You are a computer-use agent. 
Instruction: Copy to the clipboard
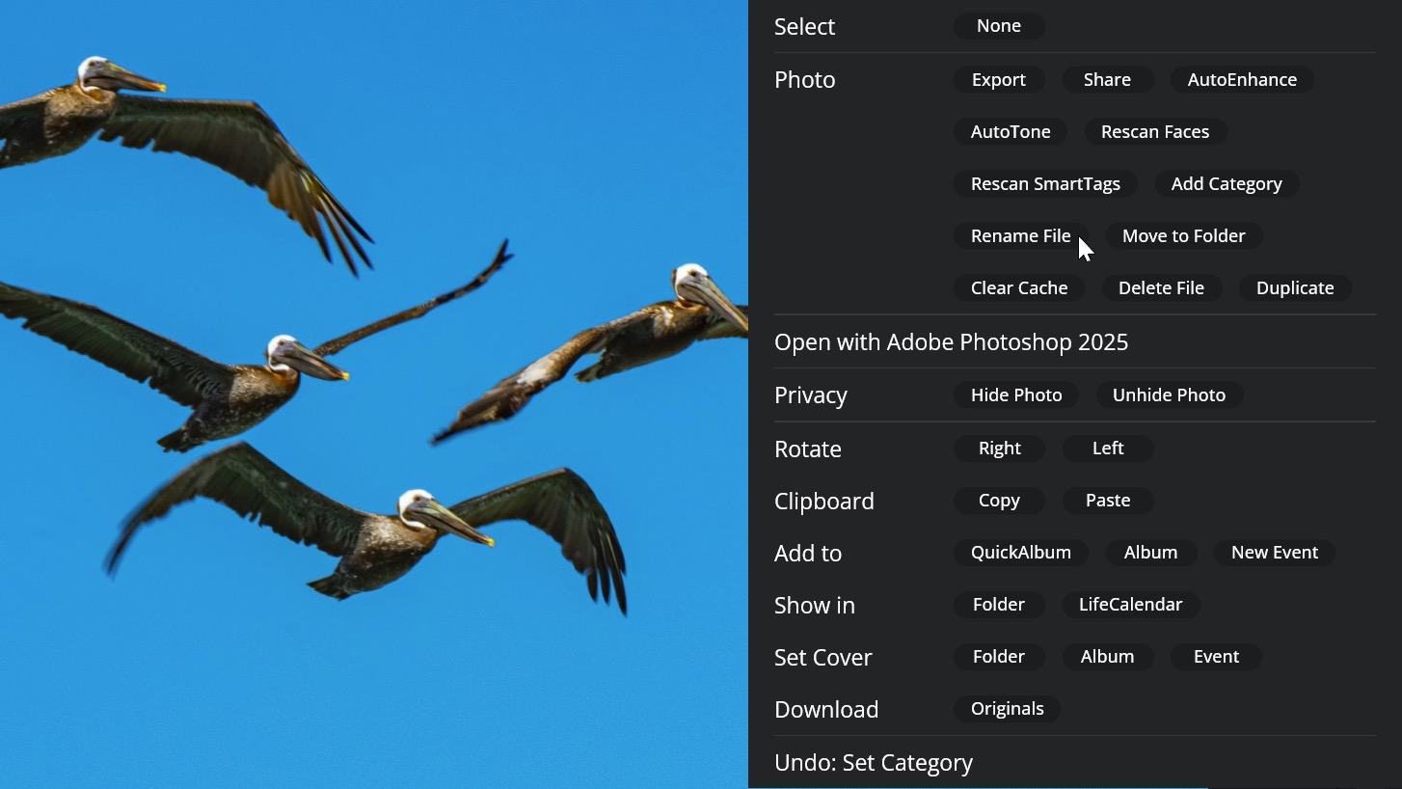(999, 501)
